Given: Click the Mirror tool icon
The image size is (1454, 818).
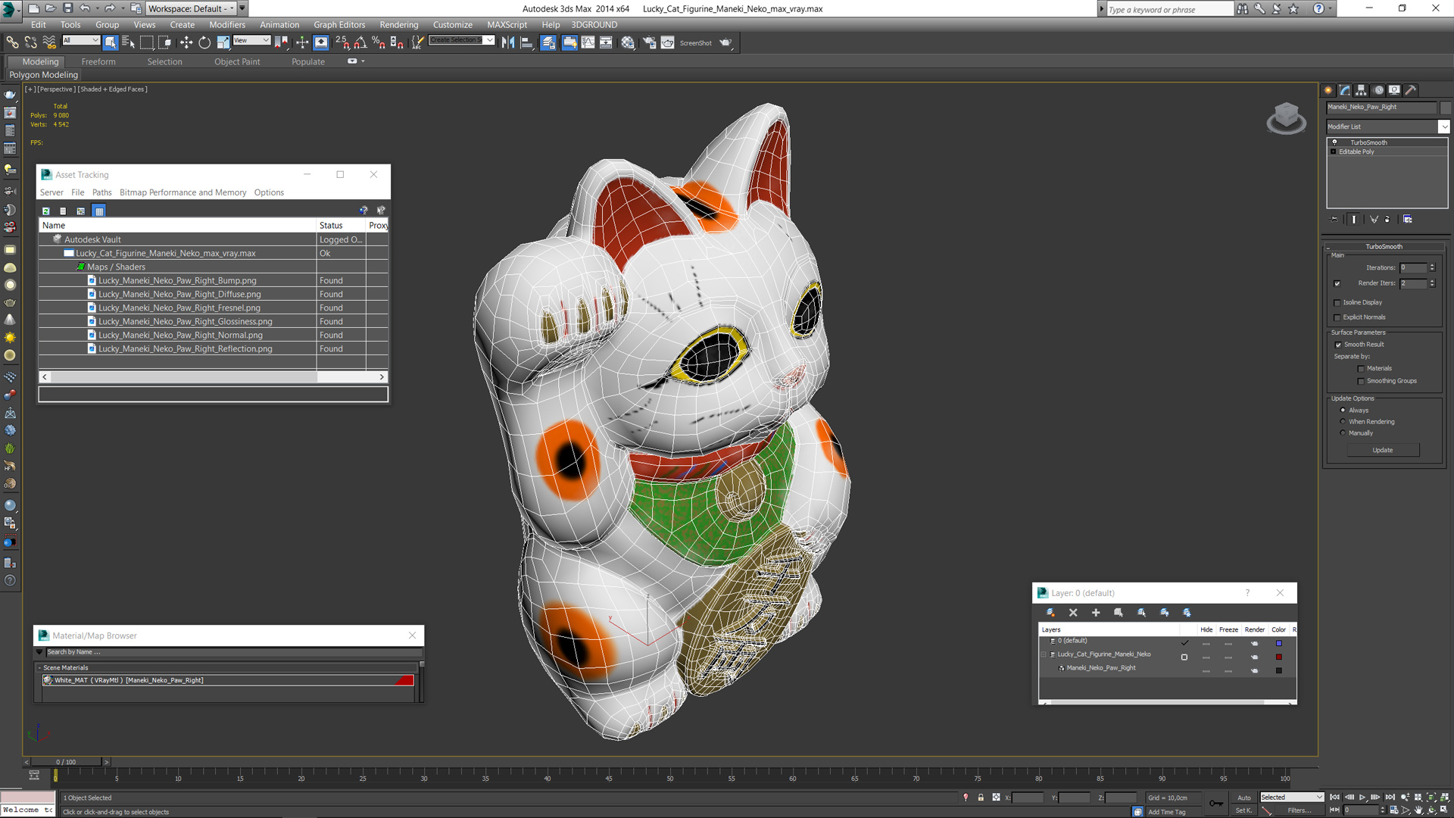Looking at the screenshot, I should click(508, 43).
